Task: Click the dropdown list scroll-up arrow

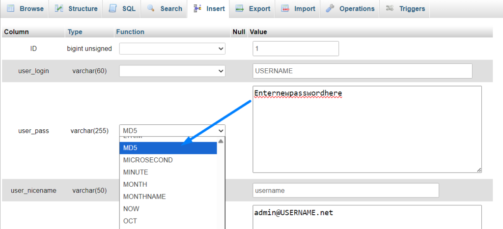Action: tap(221, 141)
